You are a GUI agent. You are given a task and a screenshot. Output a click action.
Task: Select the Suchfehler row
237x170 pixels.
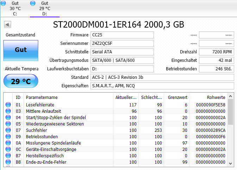tap(115, 130)
